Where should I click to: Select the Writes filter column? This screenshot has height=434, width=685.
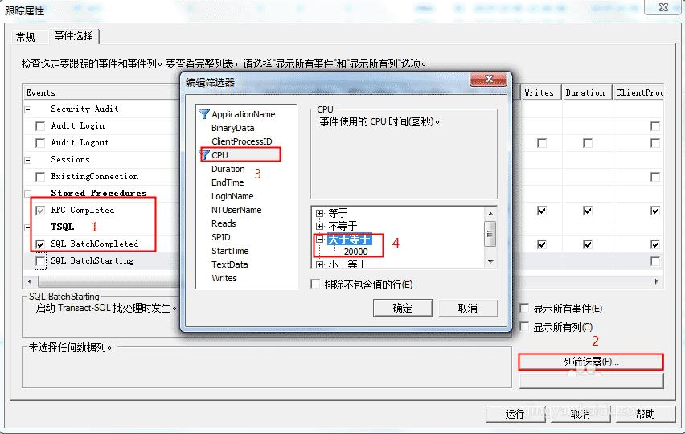[224, 278]
